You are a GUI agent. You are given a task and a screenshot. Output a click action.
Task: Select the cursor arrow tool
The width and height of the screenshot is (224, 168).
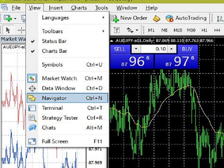coord(8,30)
